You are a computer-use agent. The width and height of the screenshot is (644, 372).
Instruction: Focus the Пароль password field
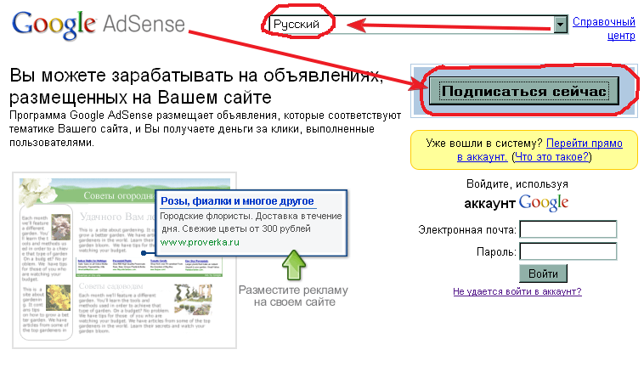tap(568, 251)
